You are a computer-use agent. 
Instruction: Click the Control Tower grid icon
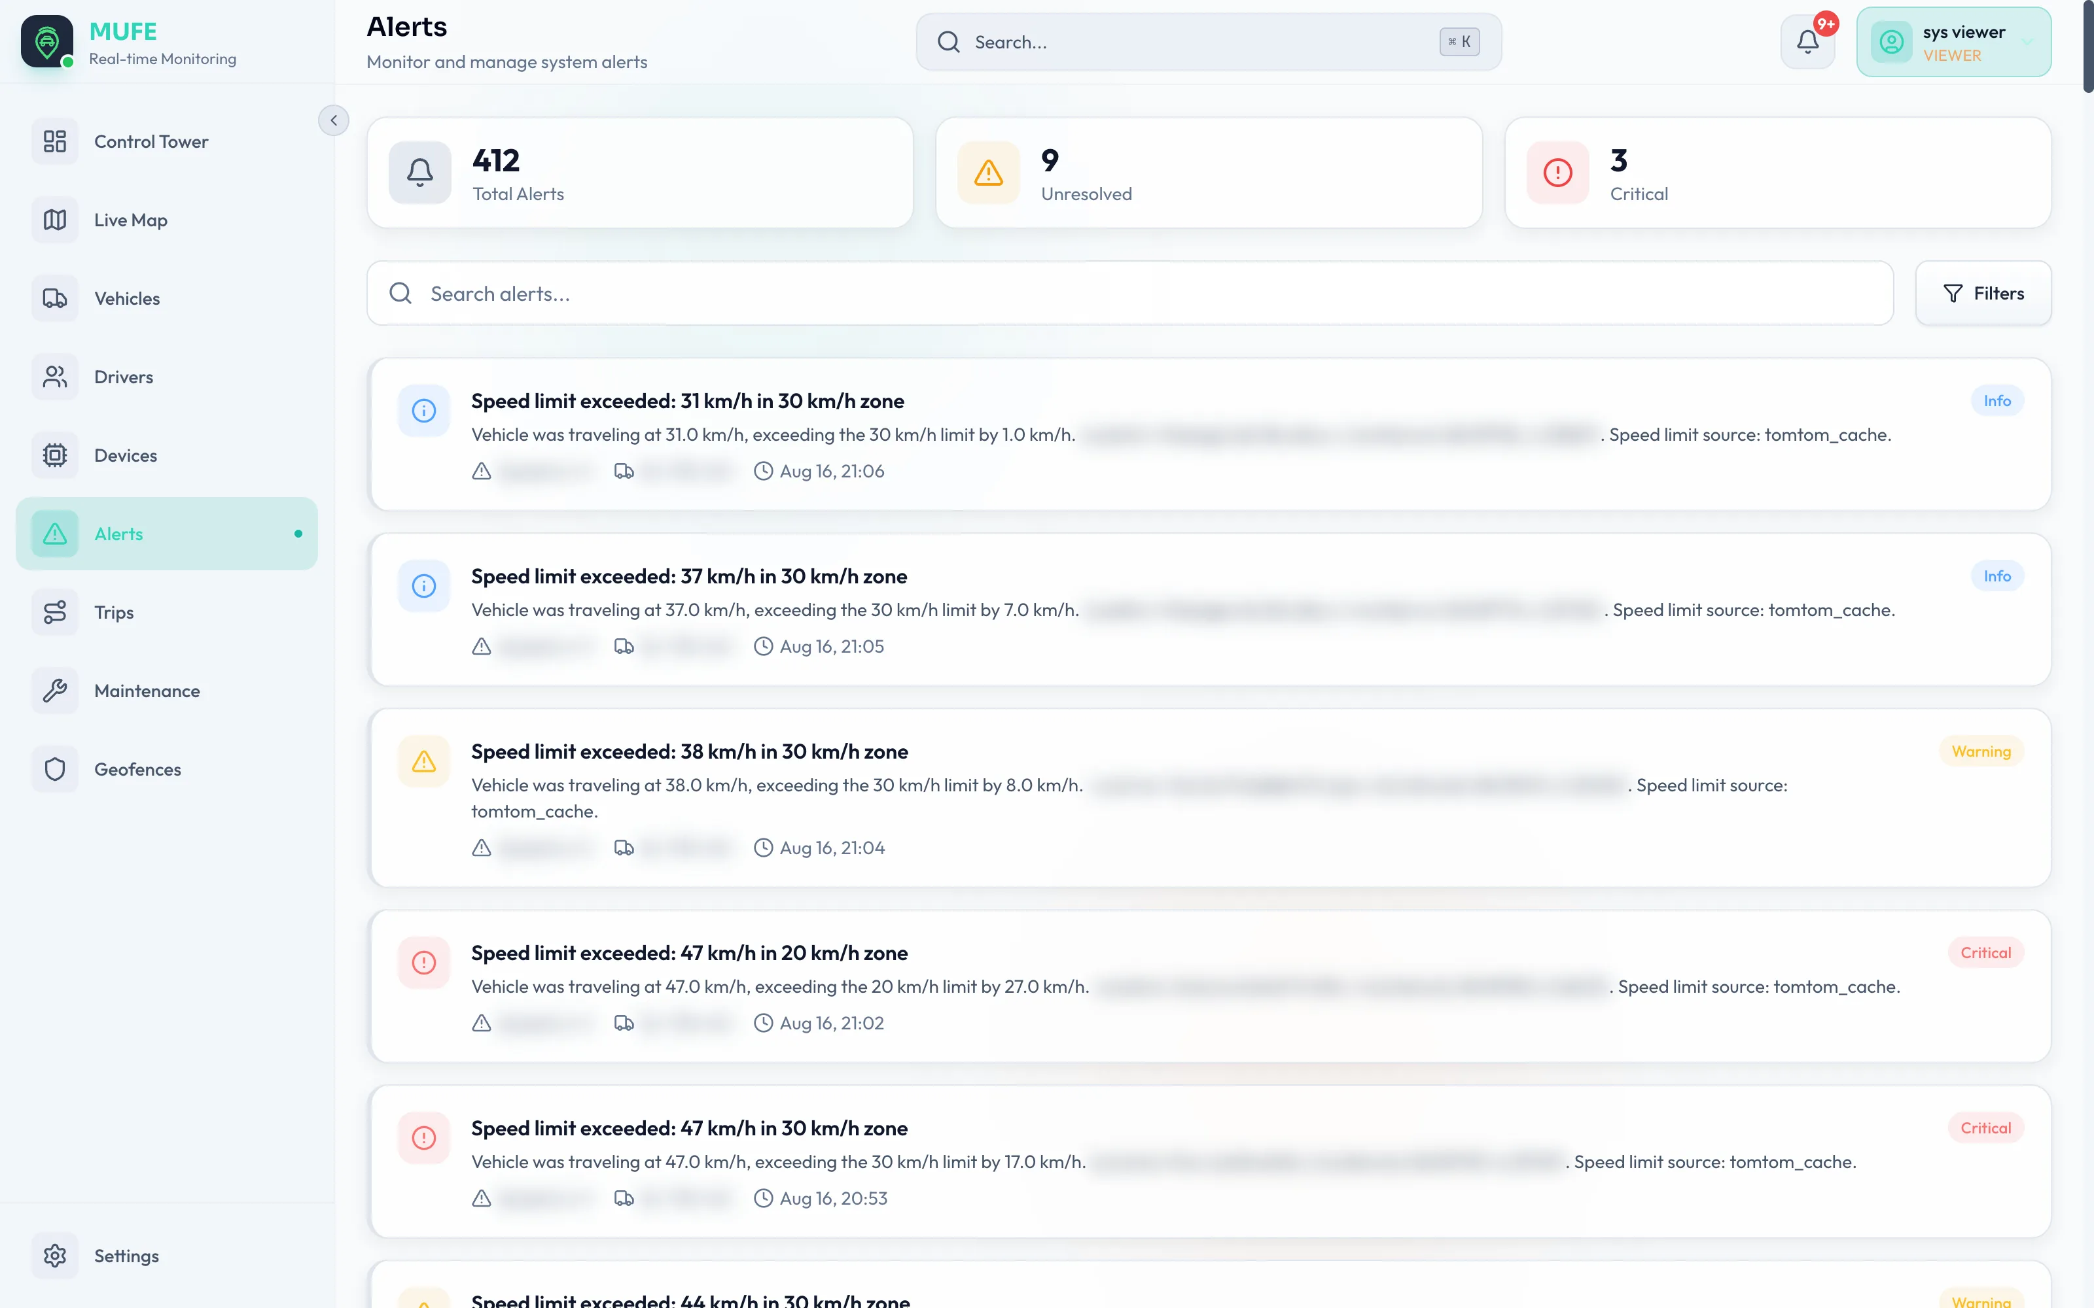click(56, 142)
